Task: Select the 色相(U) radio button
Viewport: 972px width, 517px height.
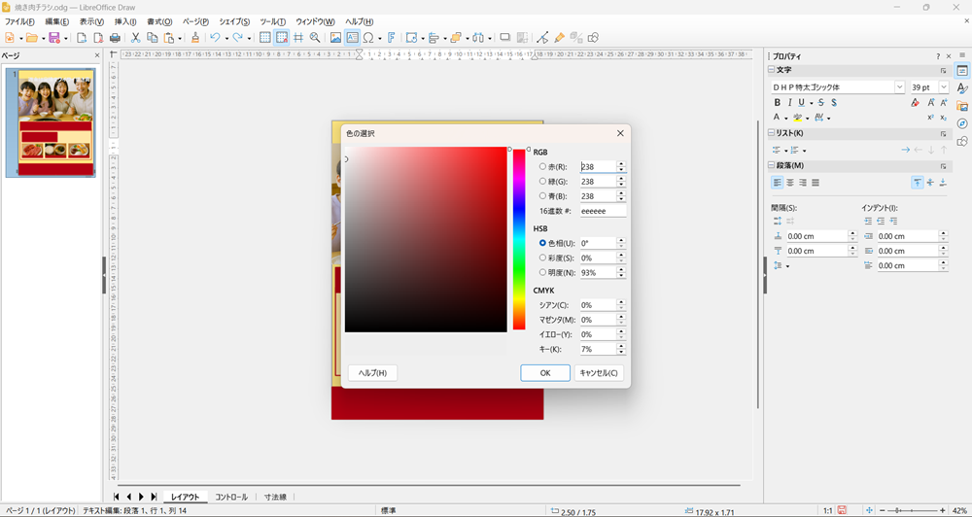Action: (542, 243)
